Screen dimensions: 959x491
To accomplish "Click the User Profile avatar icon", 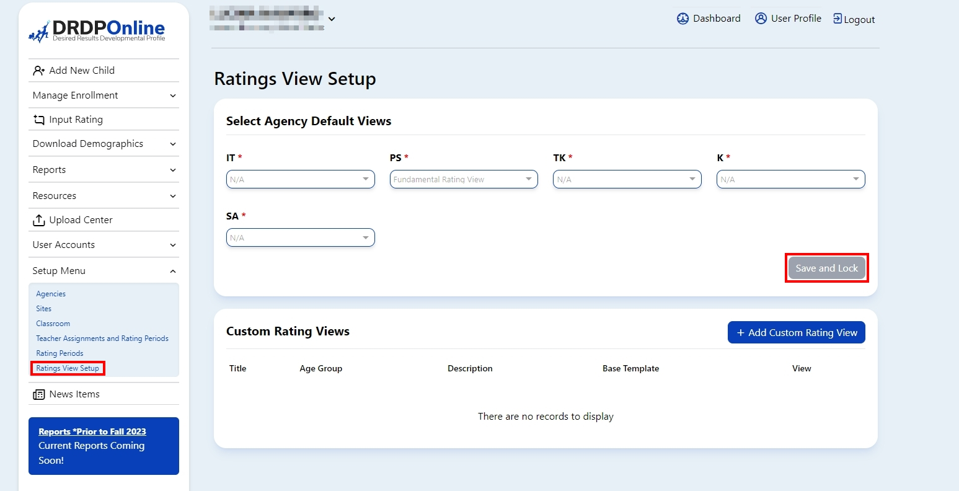I will pos(761,19).
